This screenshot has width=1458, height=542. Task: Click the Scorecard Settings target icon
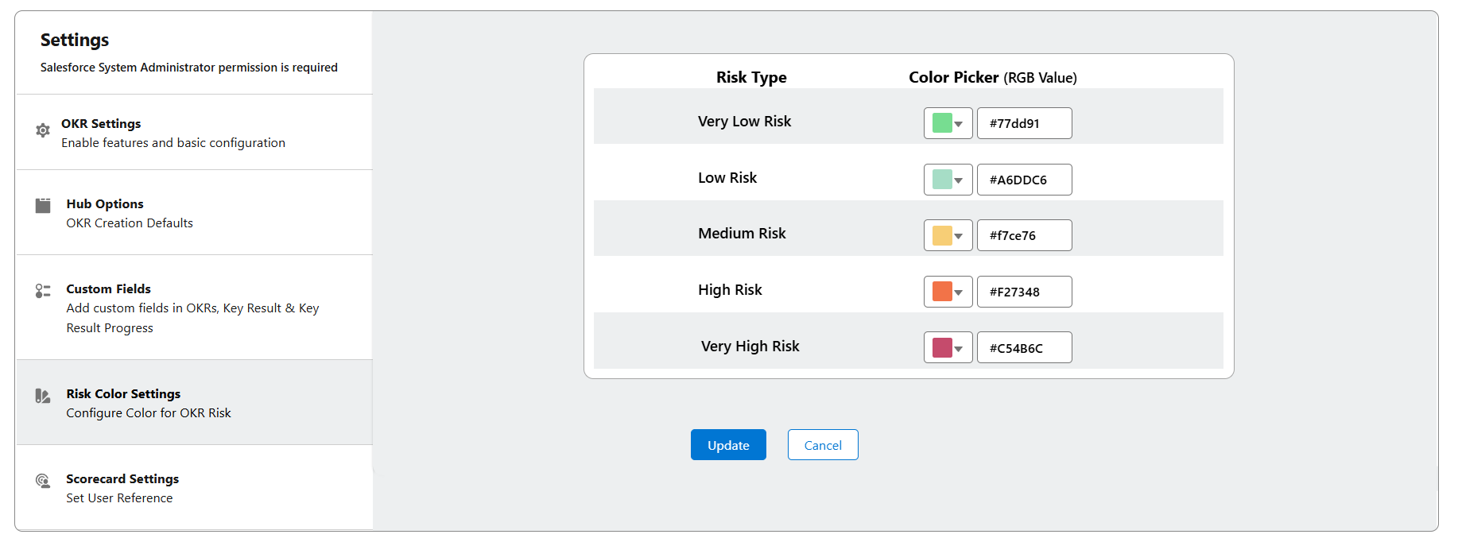pyautogui.click(x=43, y=480)
